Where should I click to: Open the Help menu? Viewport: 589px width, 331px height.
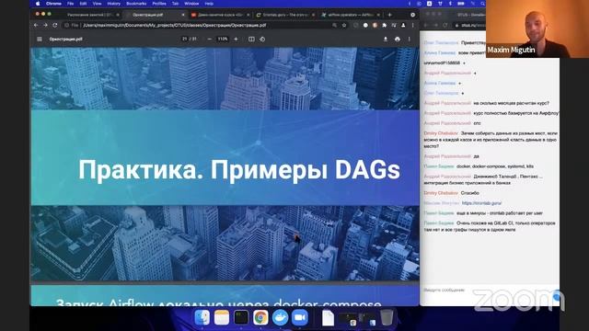pyautogui.click(x=209, y=4)
